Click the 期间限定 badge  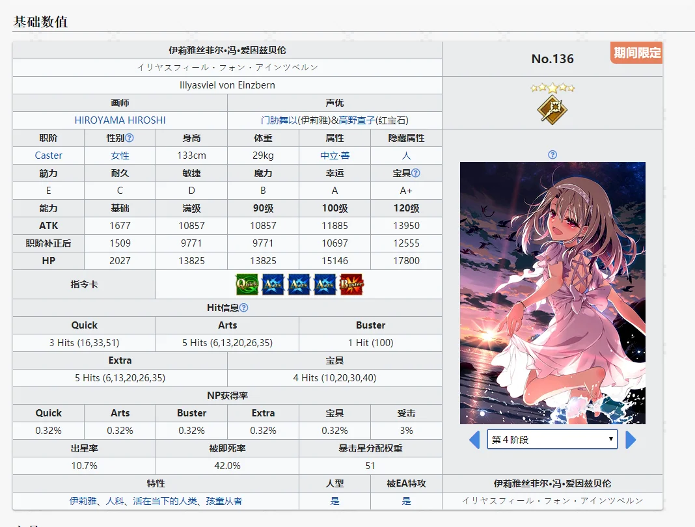click(x=636, y=53)
